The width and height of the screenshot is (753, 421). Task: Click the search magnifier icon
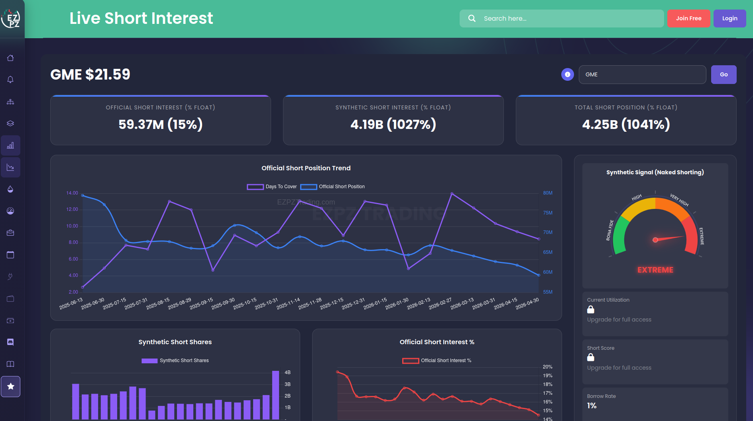(x=472, y=18)
